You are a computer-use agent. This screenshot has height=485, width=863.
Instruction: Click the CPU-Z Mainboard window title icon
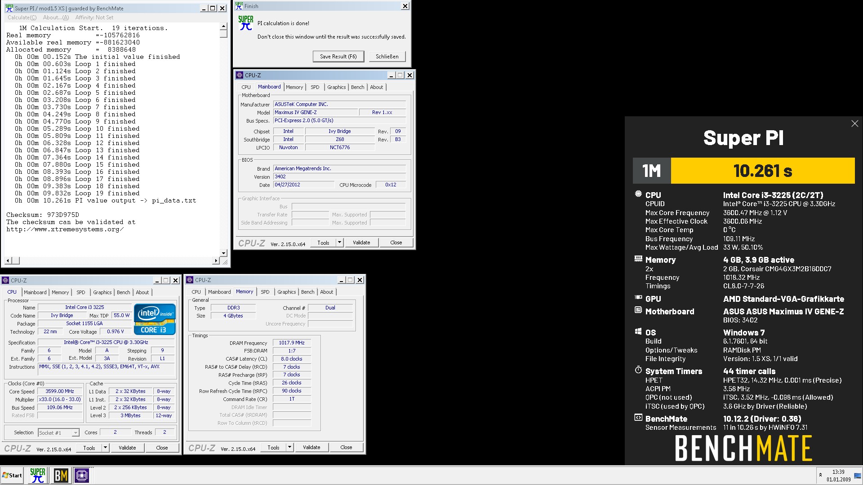point(240,75)
